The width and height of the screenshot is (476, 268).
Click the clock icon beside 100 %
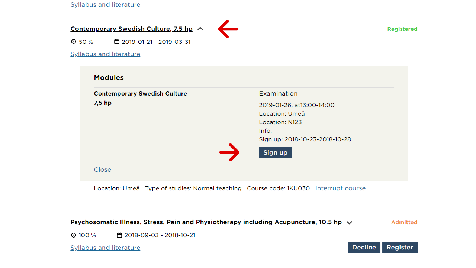click(x=73, y=235)
